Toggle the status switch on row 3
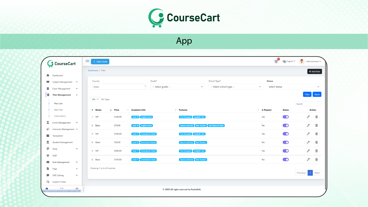The height and width of the screenshot is (207, 368). coord(285,134)
